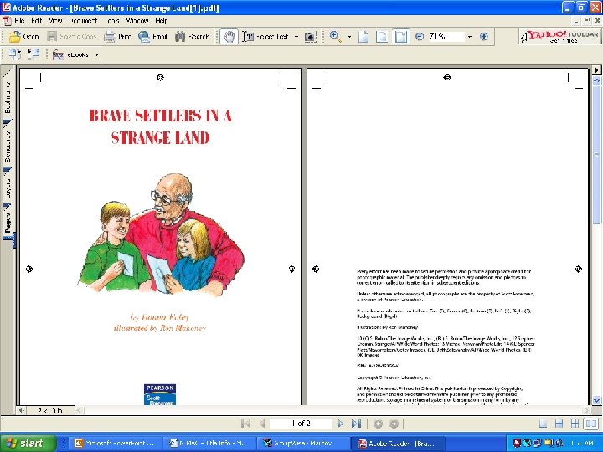
Task: Click the Fit Page icon
Action: pos(382,37)
